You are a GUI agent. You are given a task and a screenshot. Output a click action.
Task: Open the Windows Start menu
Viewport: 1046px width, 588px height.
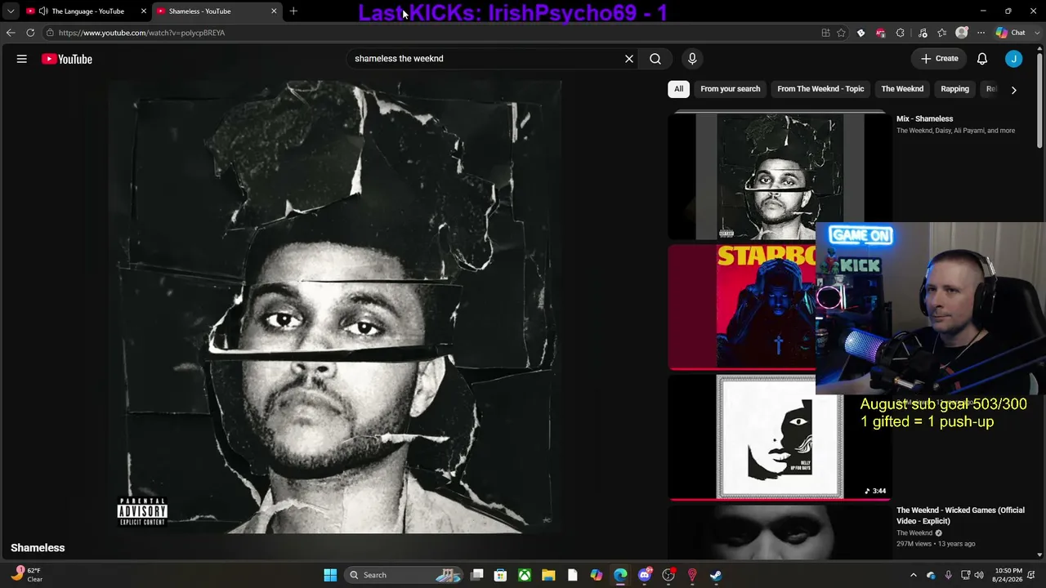click(330, 575)
